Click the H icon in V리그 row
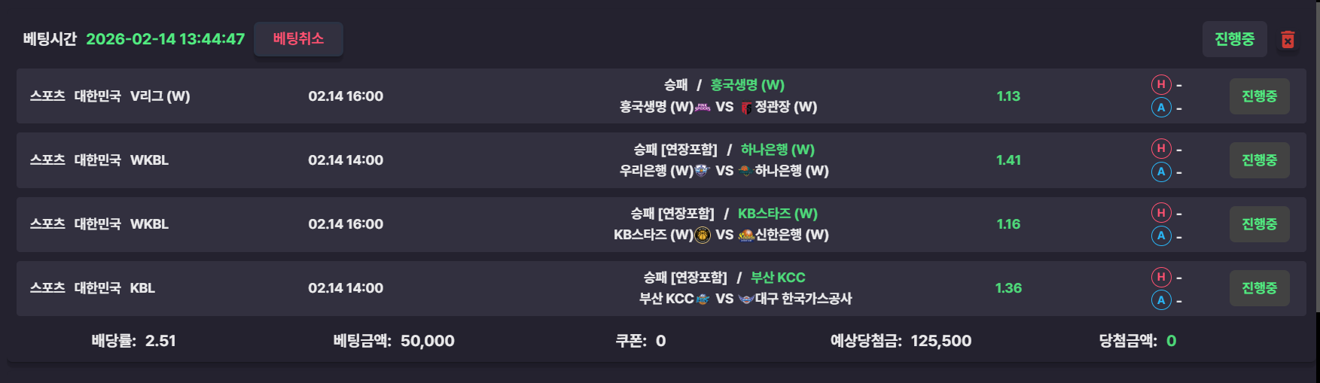 [x=1161, y=84]
